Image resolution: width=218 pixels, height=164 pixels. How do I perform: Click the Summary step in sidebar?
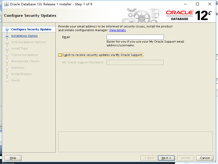[18, 68]
